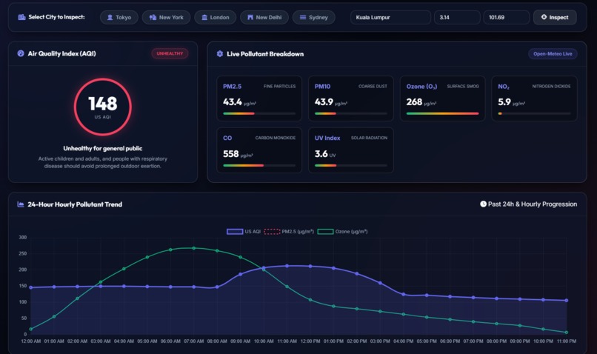This screenshot has width=597, height=354.
Task: Open the PM2.5 fine particles card
Action: pos(259,98)
